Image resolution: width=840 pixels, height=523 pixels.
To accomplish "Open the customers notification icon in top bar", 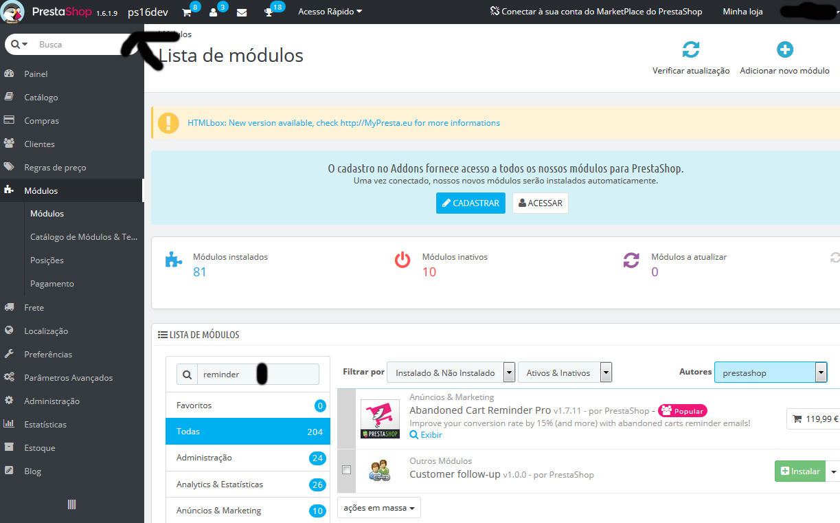I will (x=214, y=12).
